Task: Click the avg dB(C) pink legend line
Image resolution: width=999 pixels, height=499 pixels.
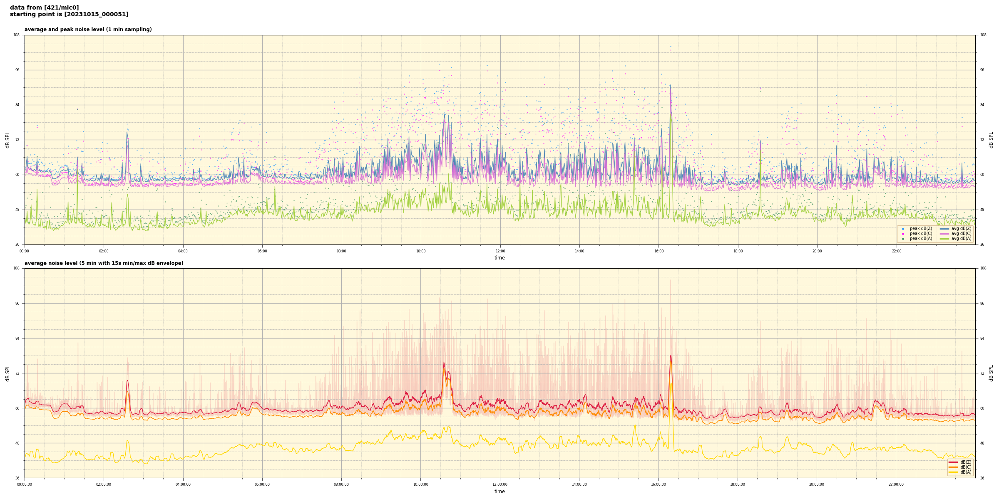Action: click(x=944, y=234)
